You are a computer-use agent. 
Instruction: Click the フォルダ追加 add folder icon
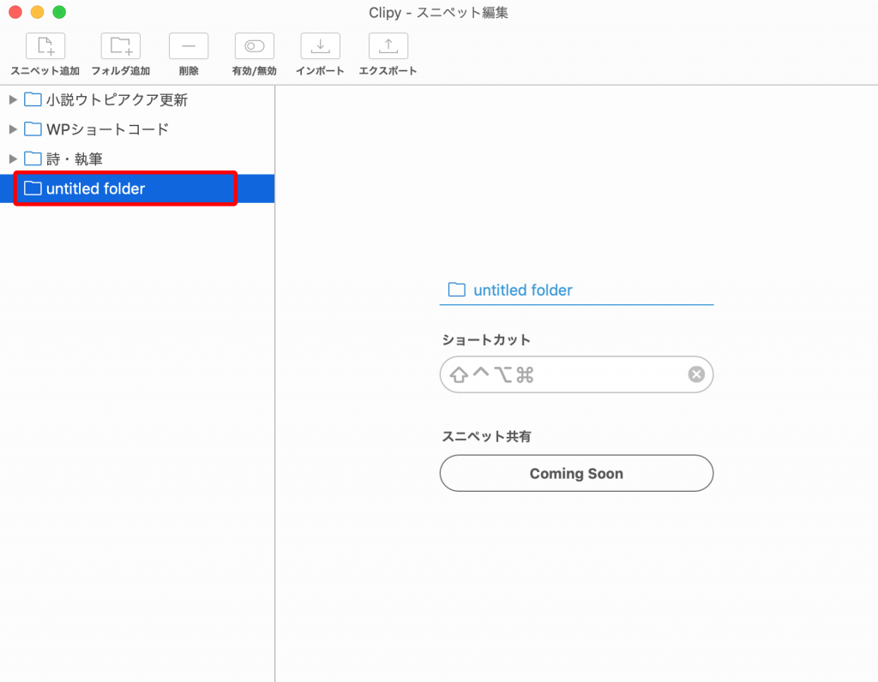(x=120, y=46)
